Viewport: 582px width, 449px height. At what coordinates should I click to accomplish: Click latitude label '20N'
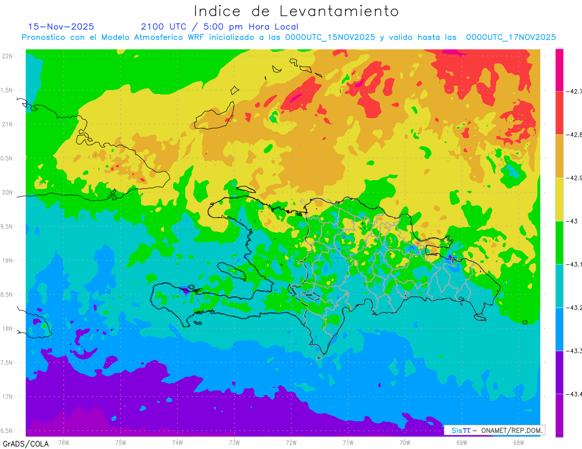pyautogui.click(x=8, y=192)
